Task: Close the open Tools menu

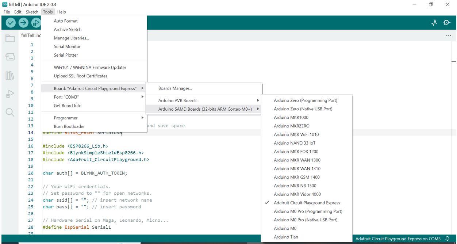Action: tap(48, 12)
